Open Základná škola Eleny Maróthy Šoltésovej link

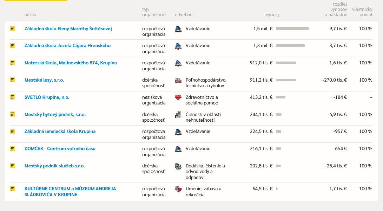click(x=68, y=28)
